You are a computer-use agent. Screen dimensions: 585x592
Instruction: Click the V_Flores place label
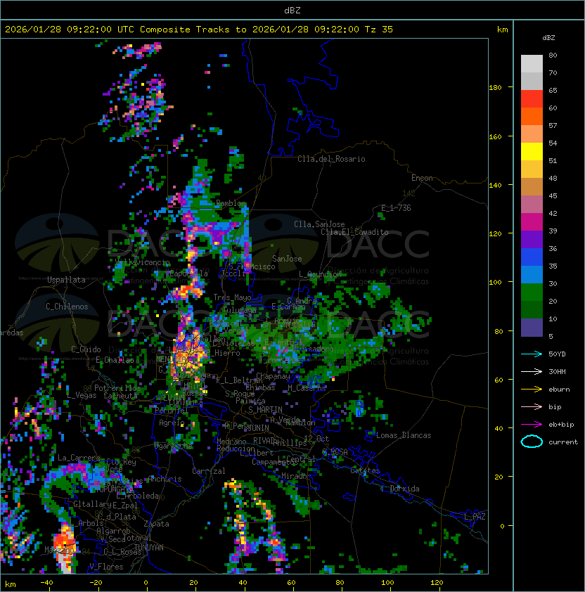[x=106, y=567]
